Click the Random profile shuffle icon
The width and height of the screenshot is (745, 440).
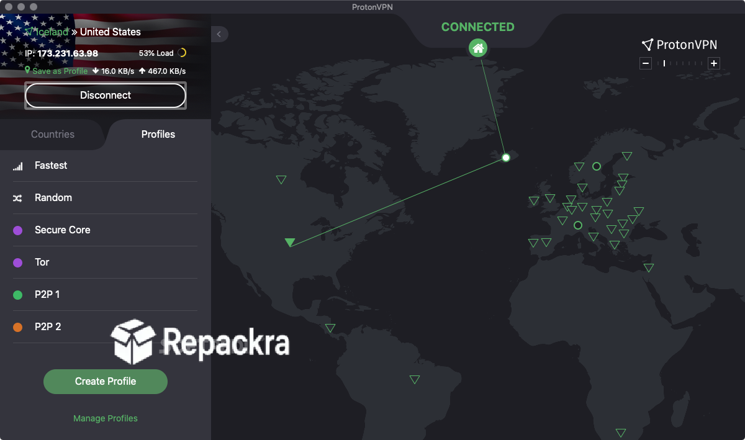(18, 198)
